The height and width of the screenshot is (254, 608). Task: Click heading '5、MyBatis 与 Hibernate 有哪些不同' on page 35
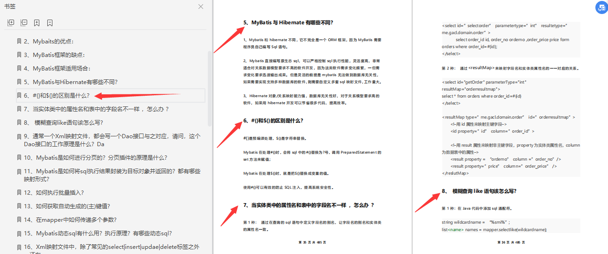288,22
